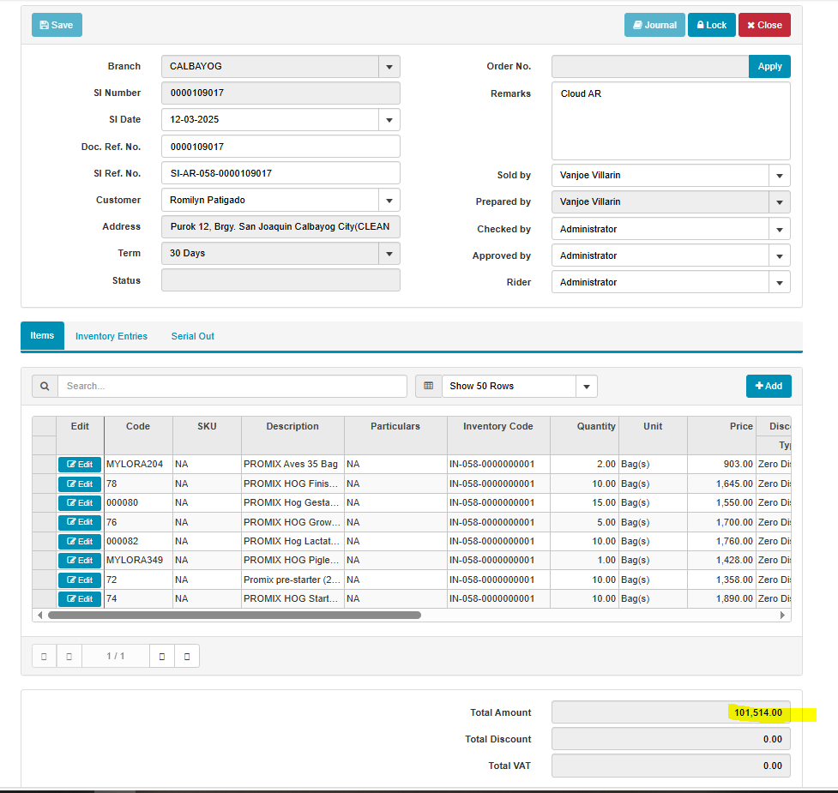Click the grid rows icon beside Show 50 Rows
Image resolution: width=838 pixels, height=793 pixels.
(428, 387)
